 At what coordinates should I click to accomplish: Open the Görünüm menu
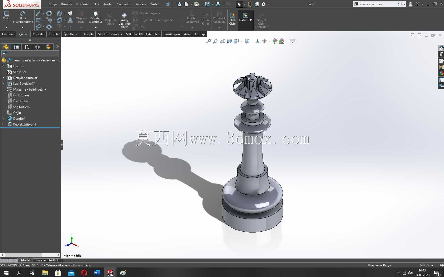83,4
